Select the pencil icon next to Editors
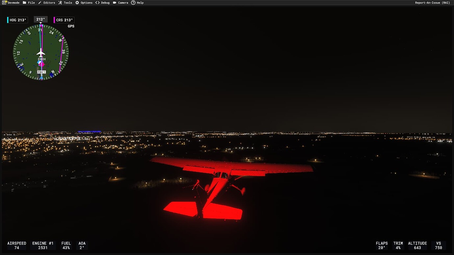The height and width of the screenshot is (255, 454). click(x=39, y=2)
